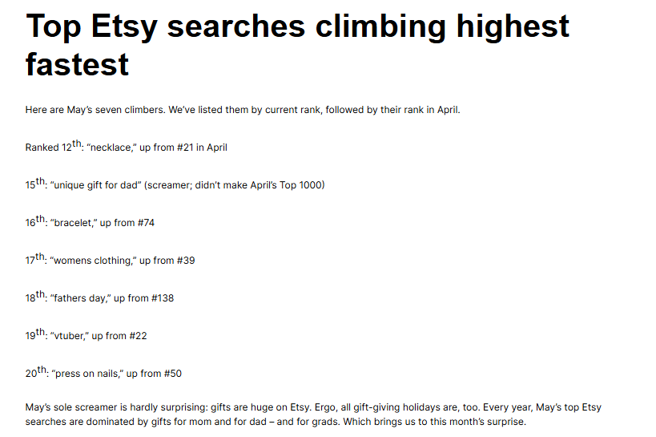The width and height of the screenshot is (656, 437).
Task: Click the "up from #22" text
Action: point(119,336)
